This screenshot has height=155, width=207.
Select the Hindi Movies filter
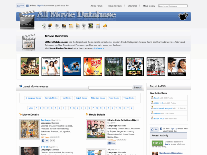pyautogui.click(x=67, y=98)
